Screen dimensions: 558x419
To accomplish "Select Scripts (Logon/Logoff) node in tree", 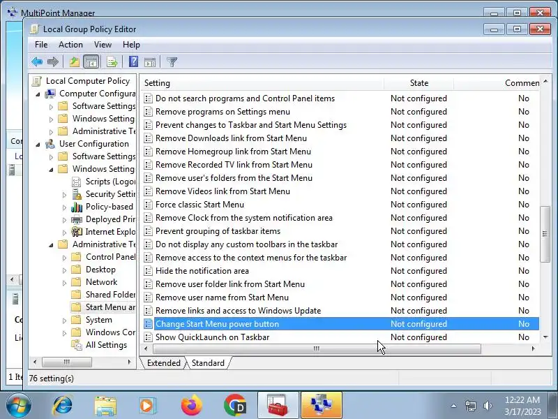I will (103, 182).
